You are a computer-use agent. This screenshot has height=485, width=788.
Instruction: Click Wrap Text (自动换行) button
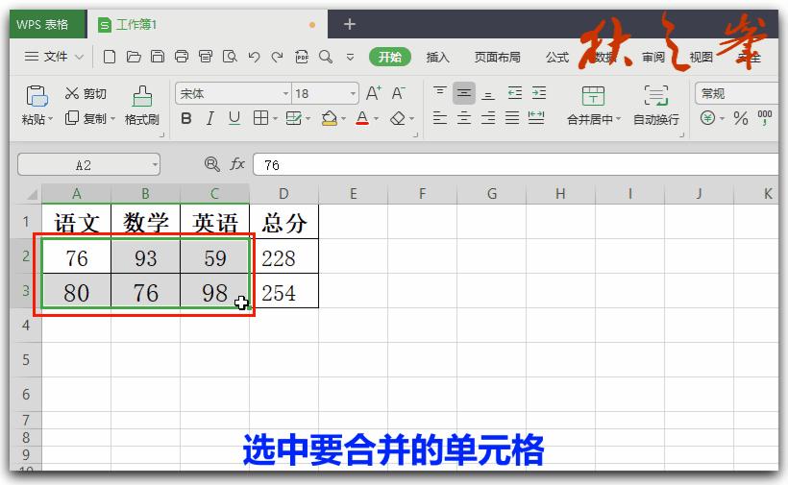click(x=655, y=106)
